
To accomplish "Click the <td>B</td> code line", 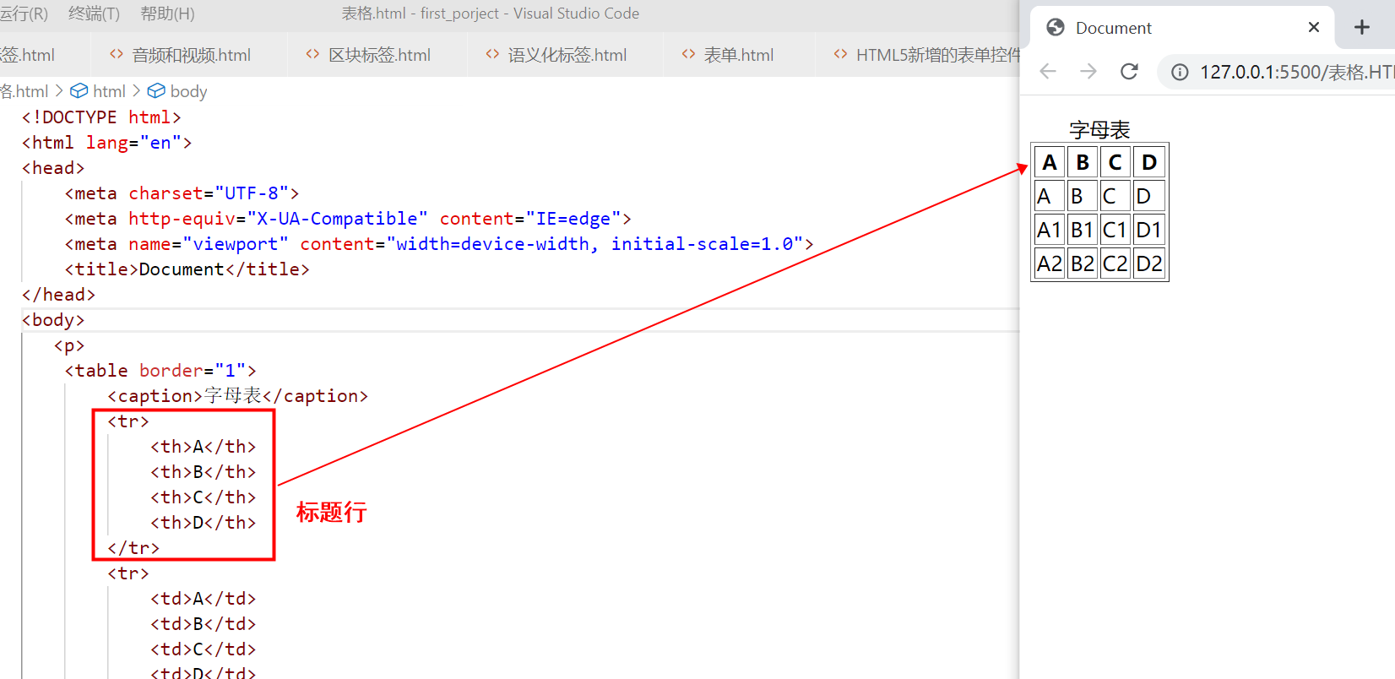I will (203, 624).
